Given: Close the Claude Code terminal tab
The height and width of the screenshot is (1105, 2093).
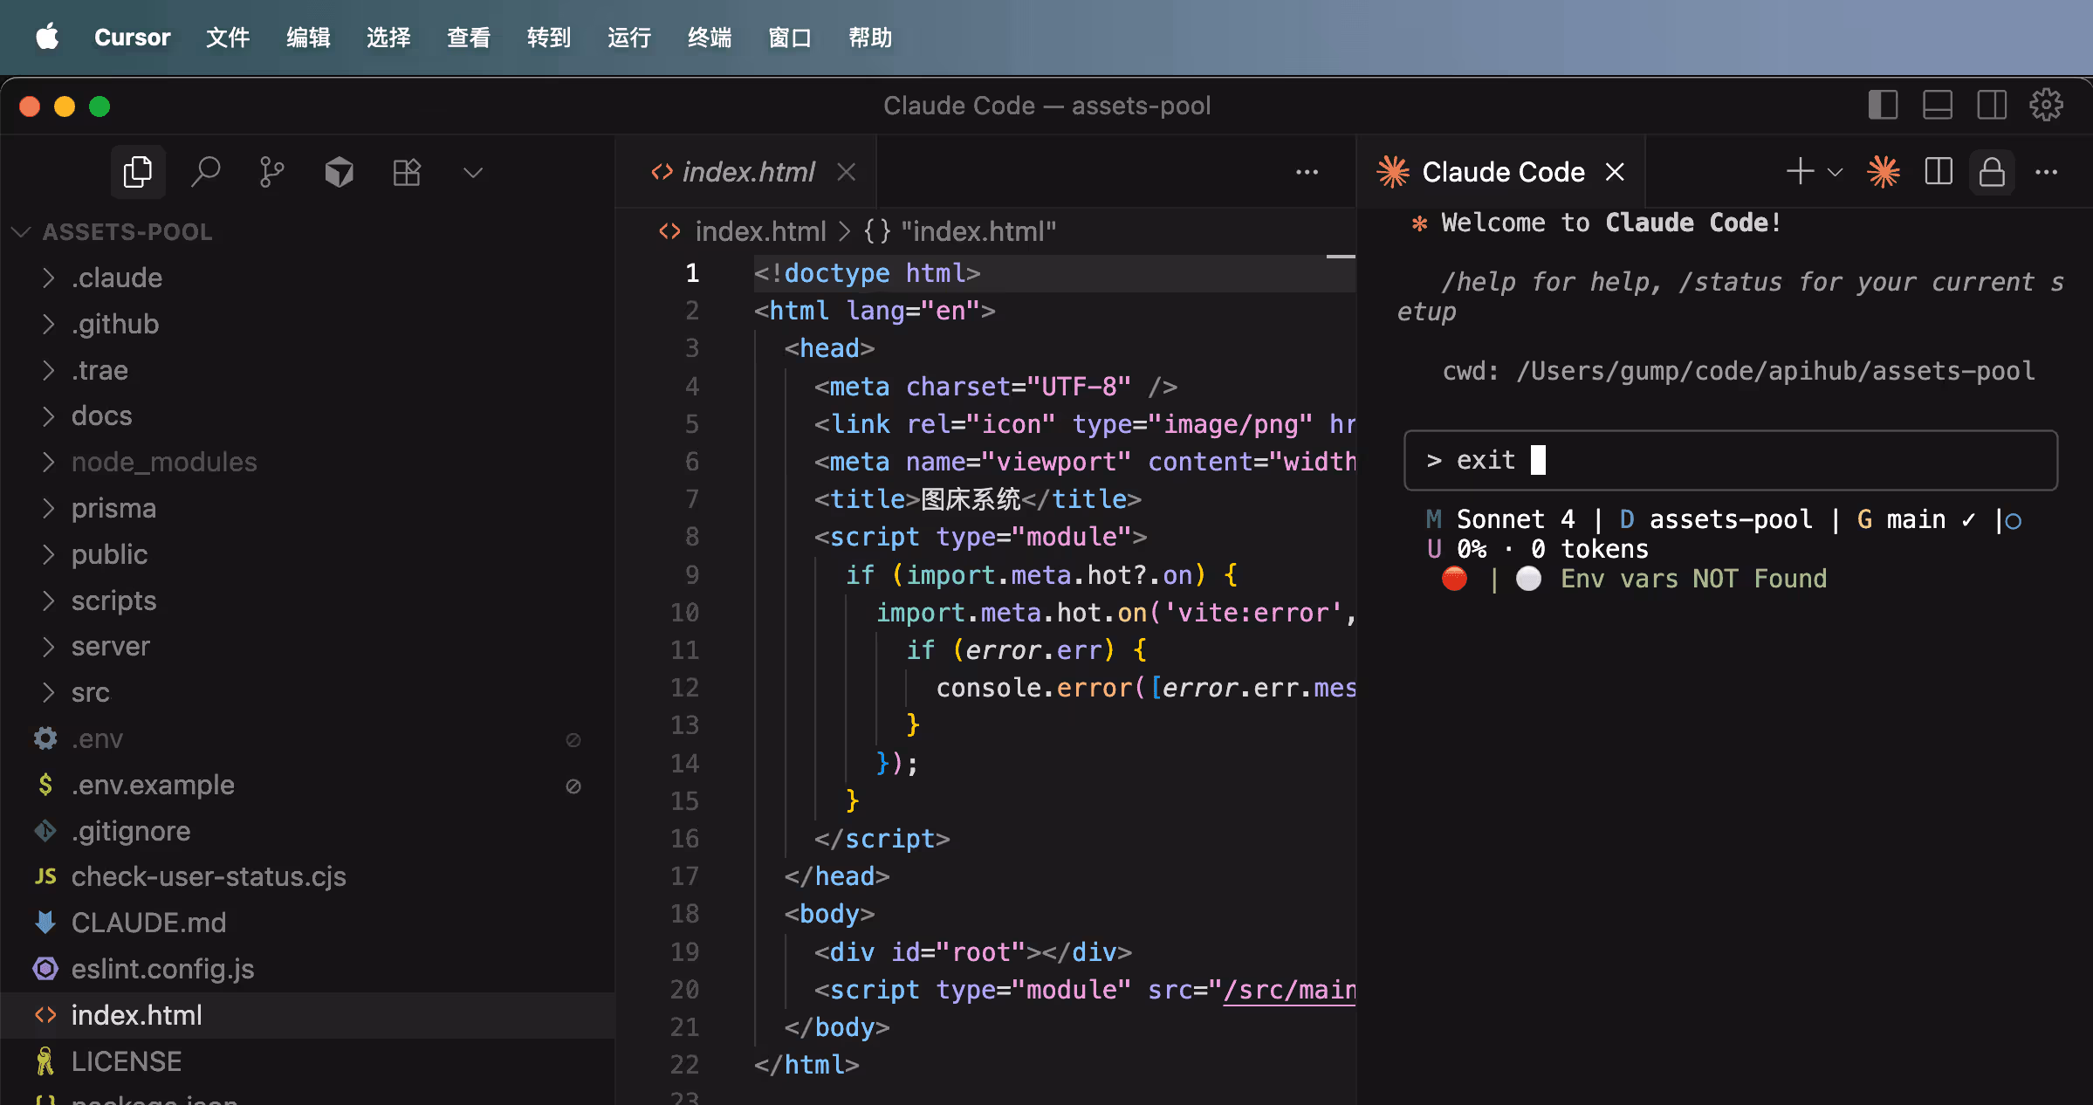Looking at the screenshot, I should click(x=1614, y=171).
